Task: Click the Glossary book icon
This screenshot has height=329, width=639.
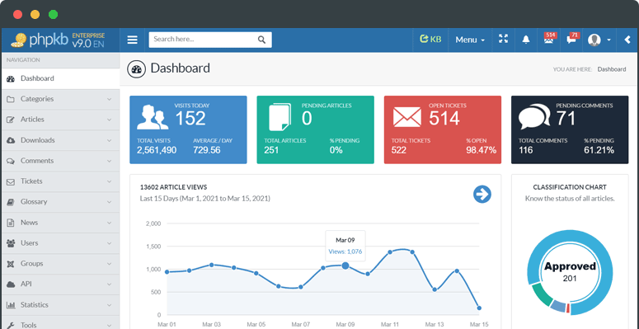Action: [x=11, y=202]
